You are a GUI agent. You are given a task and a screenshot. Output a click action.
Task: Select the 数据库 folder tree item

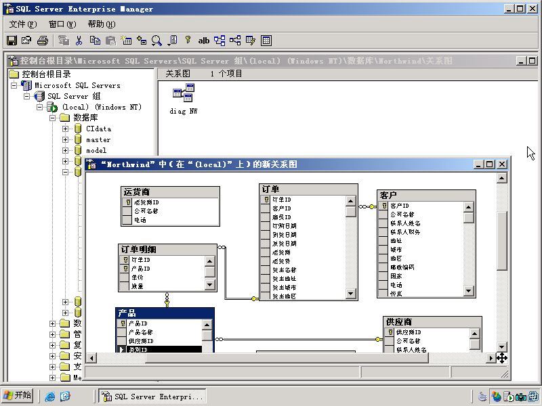click(85, 118)
